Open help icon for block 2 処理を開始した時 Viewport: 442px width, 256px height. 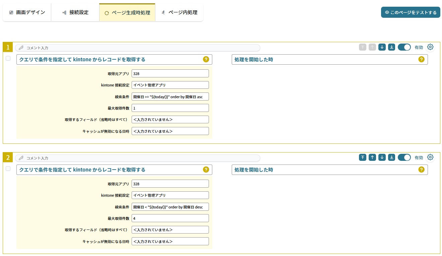pyautogui.click(x=422, y=170)
